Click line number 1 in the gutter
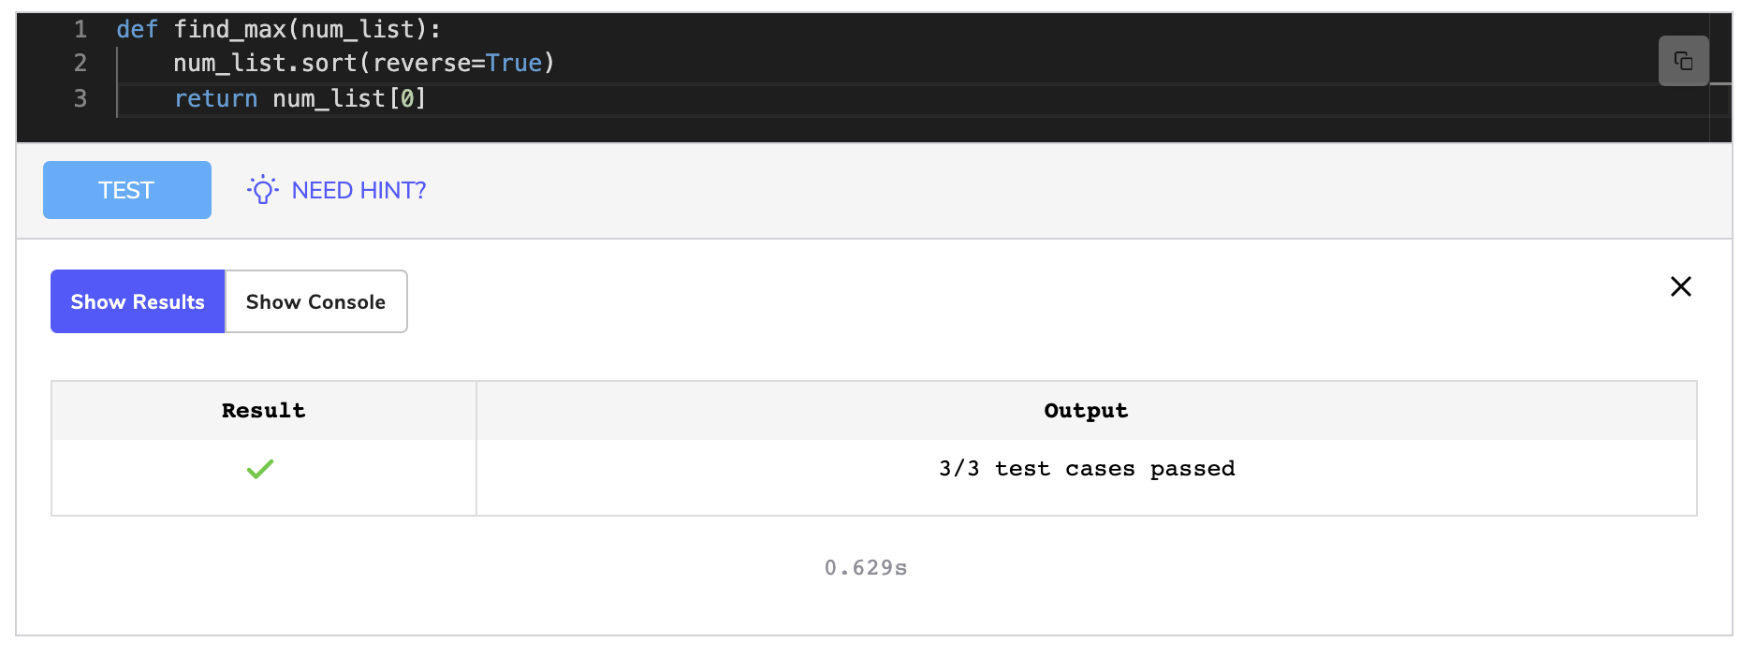 [80, 29]
